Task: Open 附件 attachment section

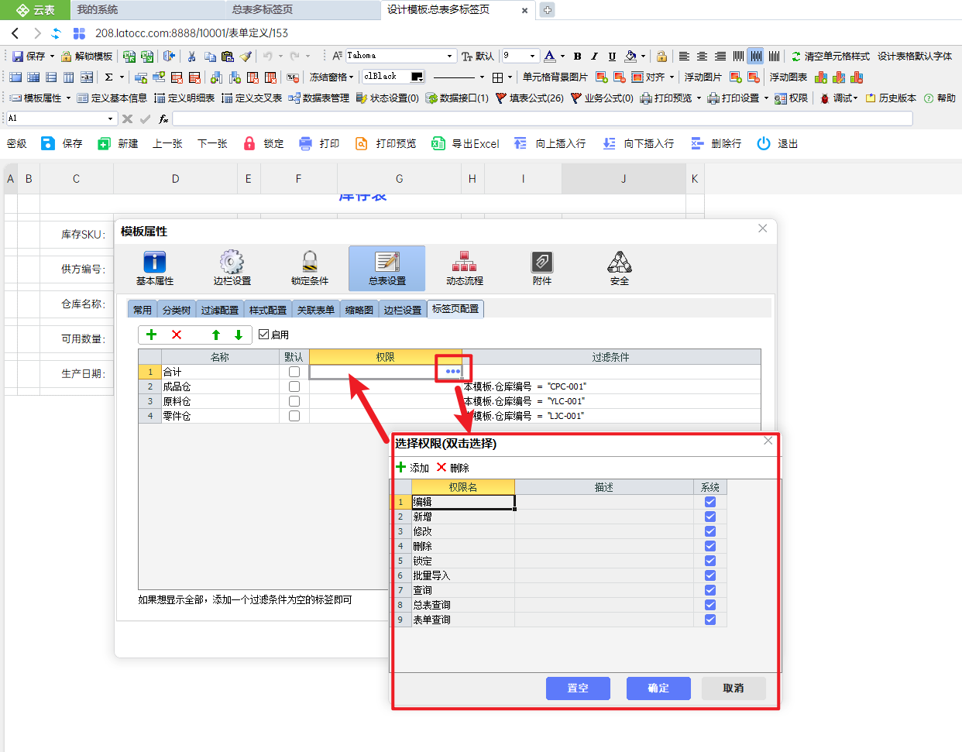Action: click(542, 268)
